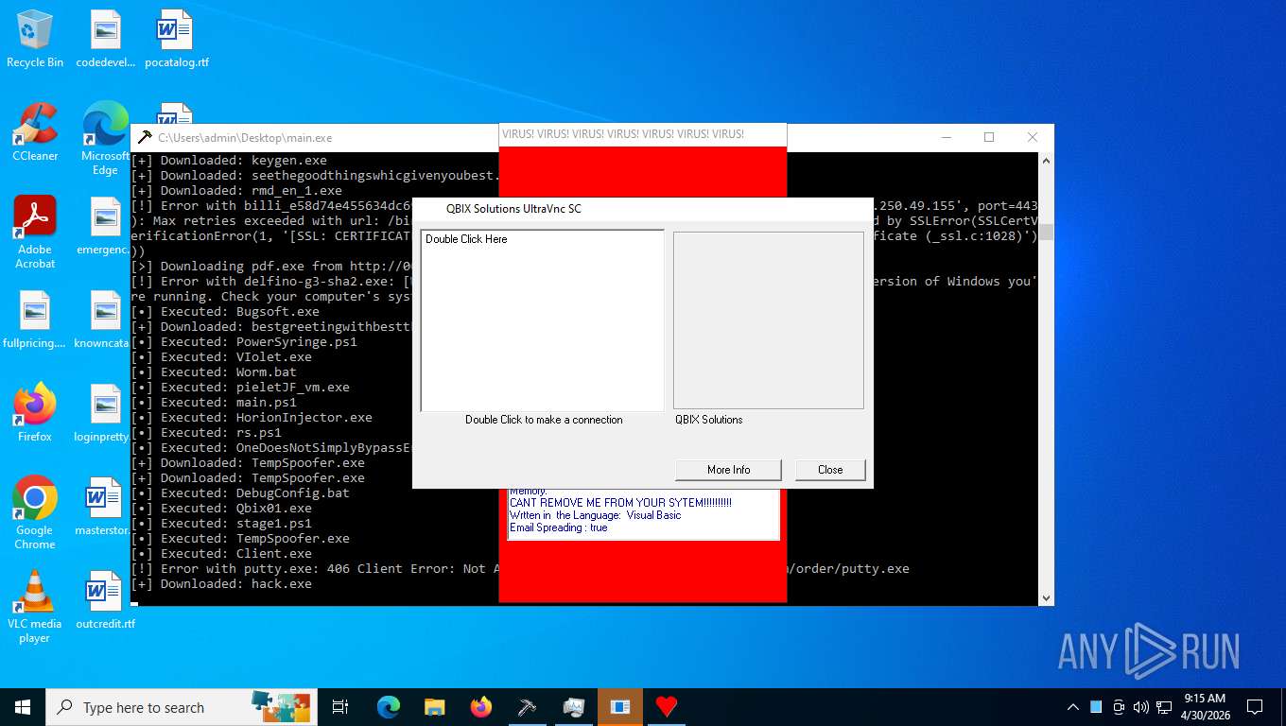Screen dimensions: 1286x726
Task: Click QBIX Solutions UltraVnc SC title bar
Action: (x=642, y=209)
